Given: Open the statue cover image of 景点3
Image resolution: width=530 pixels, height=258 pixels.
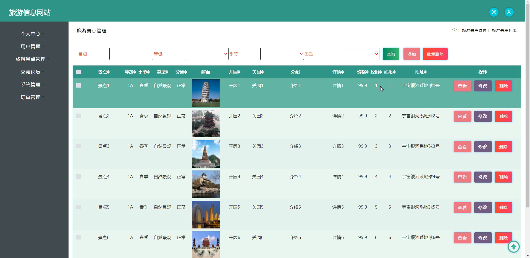Looking at the screenshot, I should [206, 154].
